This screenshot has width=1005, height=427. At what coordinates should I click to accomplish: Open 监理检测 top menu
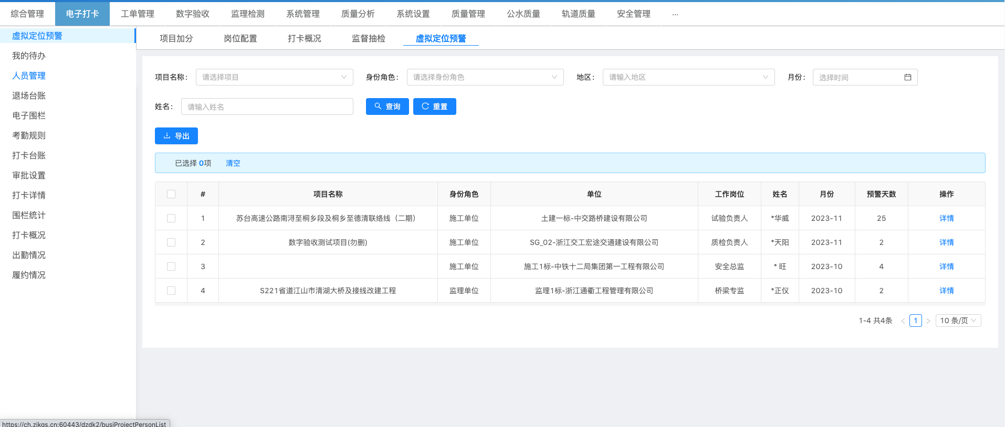248,14
